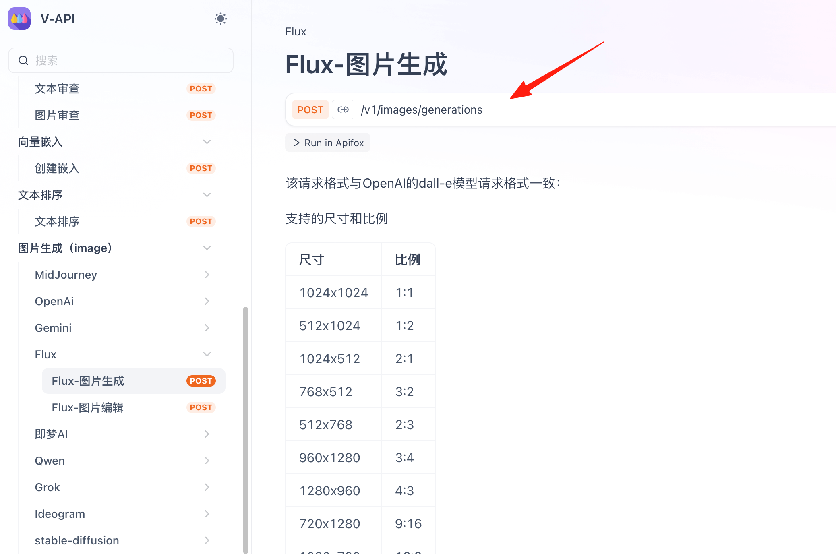This screenshot has width=836, height=554.
Task: Click the Run in Apifox button
Action: click(x=328, y=143)
